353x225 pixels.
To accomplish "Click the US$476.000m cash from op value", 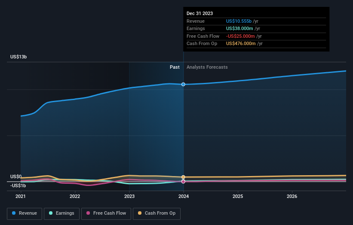I will point(241,44).
